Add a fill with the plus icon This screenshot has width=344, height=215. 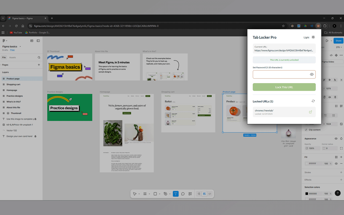[341, 157]
